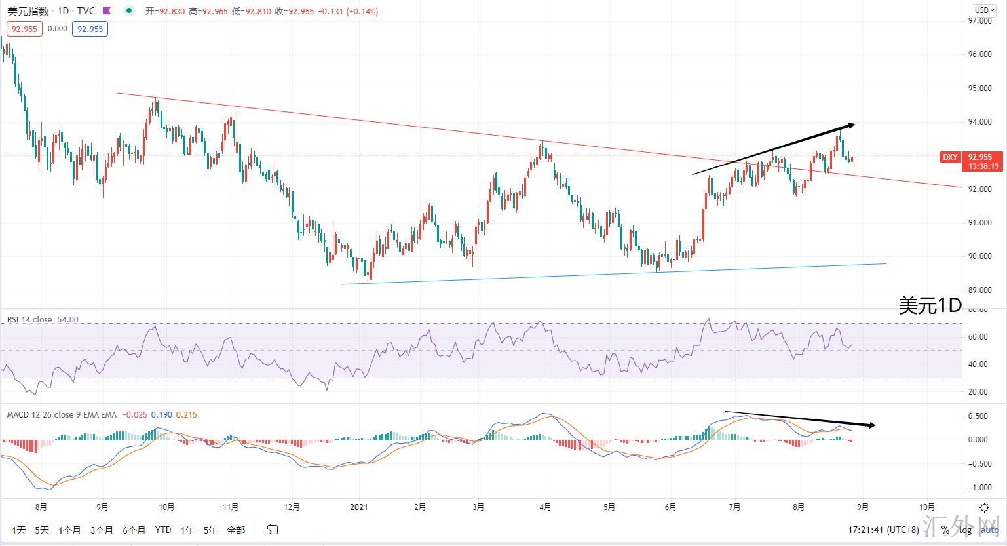Click the DXY price label tag
Image resolution: width=1007 pixels, height=546 pixels.
click(x=949, y=157)
